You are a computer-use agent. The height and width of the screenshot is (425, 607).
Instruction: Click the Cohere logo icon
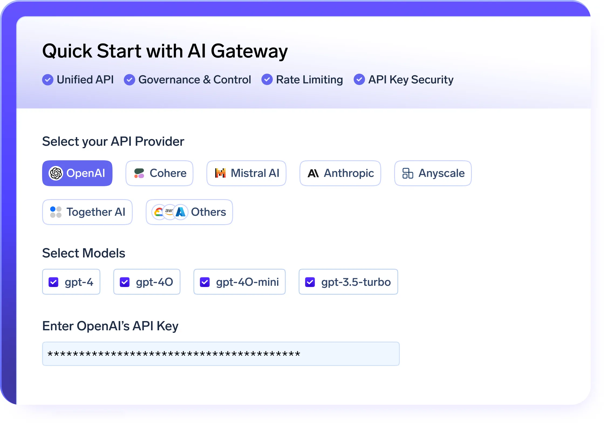(x=139, y=173)
